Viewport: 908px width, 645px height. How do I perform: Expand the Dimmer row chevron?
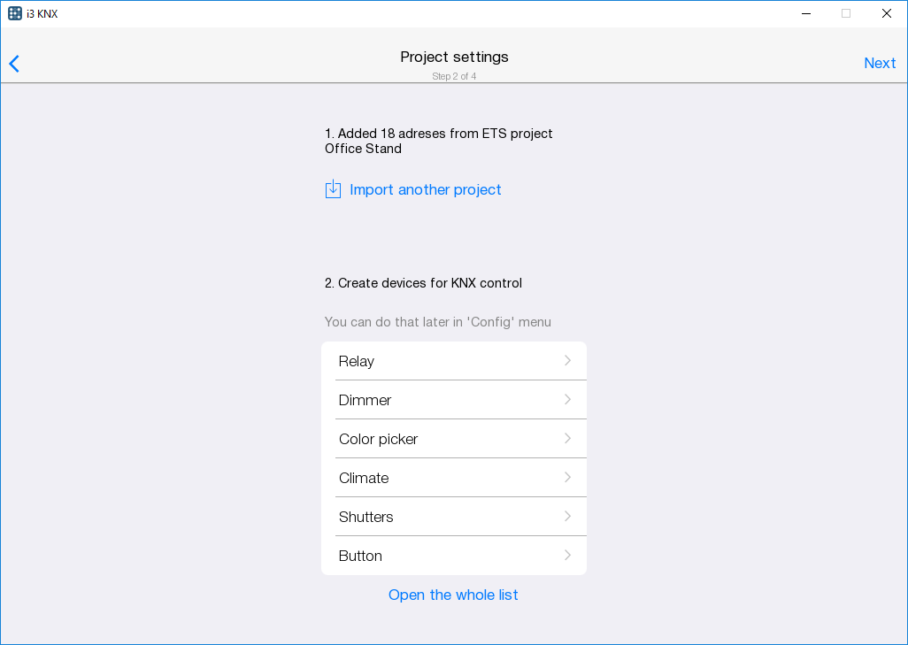(567, 400)
